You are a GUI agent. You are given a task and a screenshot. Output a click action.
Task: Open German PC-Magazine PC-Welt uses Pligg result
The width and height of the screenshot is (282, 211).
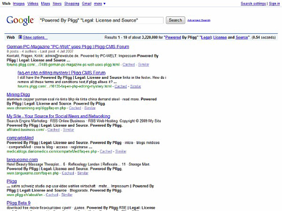(68, 47)
